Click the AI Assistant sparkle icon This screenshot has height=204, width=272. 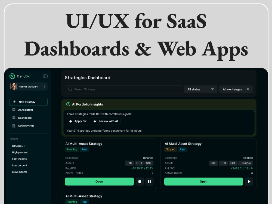click(x=14, y=110)
